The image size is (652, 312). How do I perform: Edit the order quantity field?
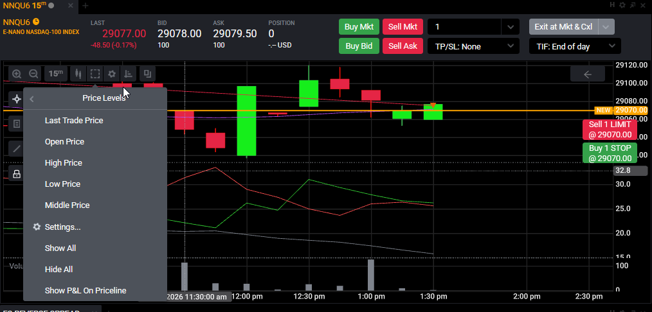coord(464,27)
